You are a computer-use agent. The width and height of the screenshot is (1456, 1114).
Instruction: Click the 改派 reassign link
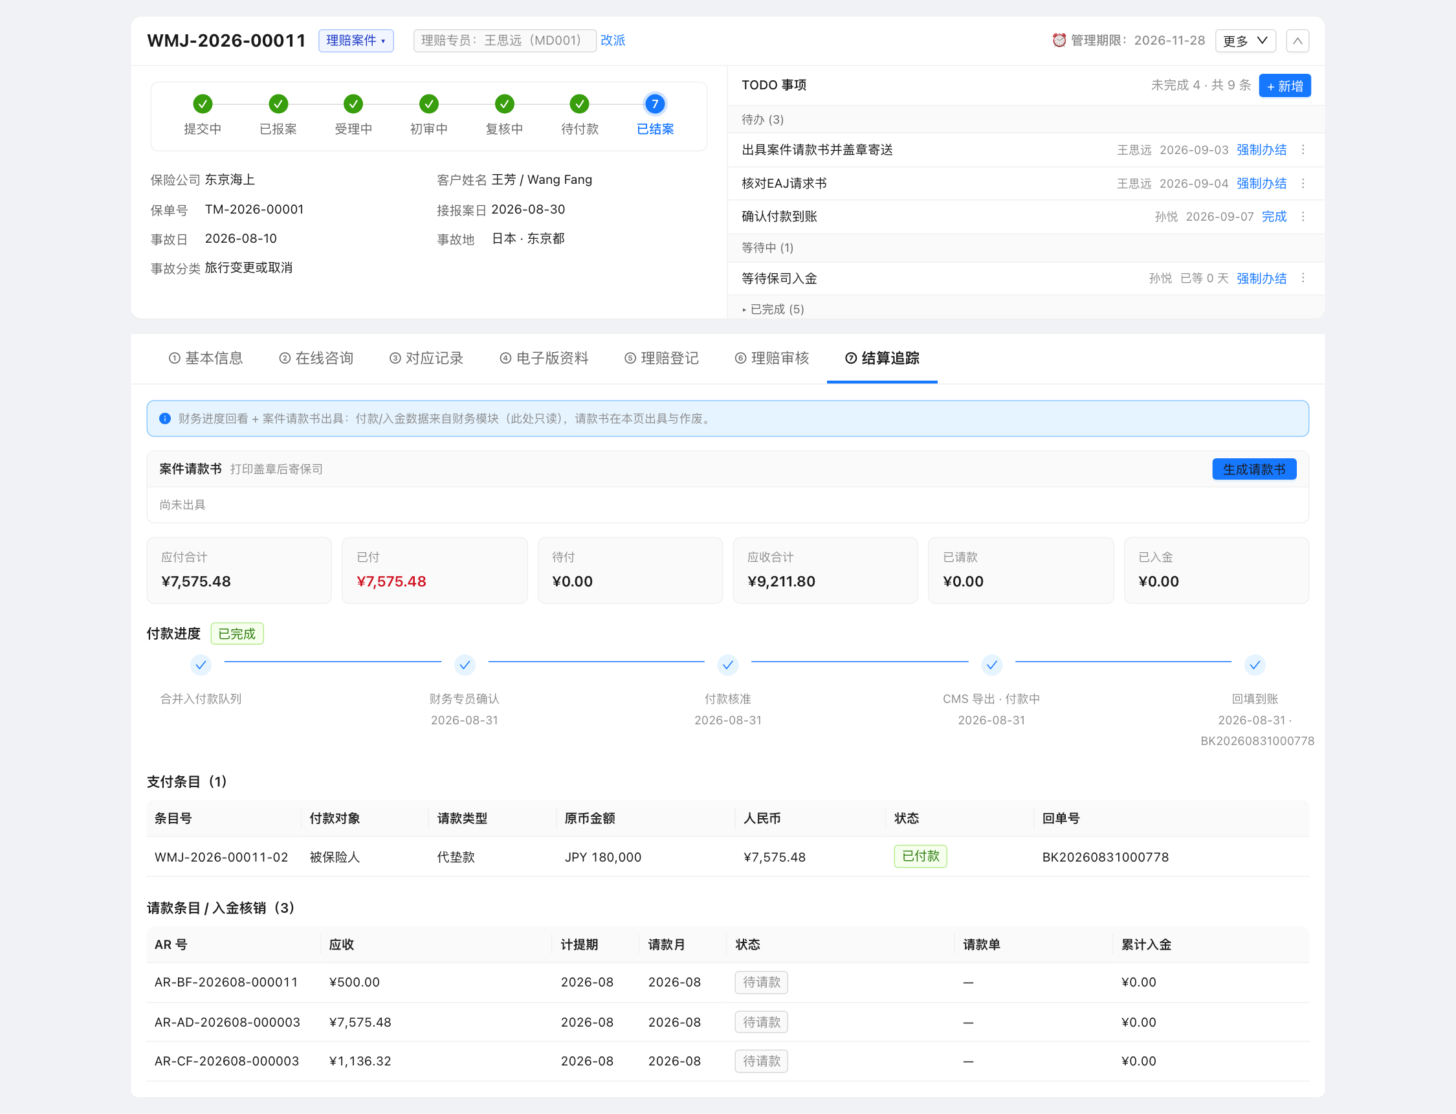click(613, 40)
